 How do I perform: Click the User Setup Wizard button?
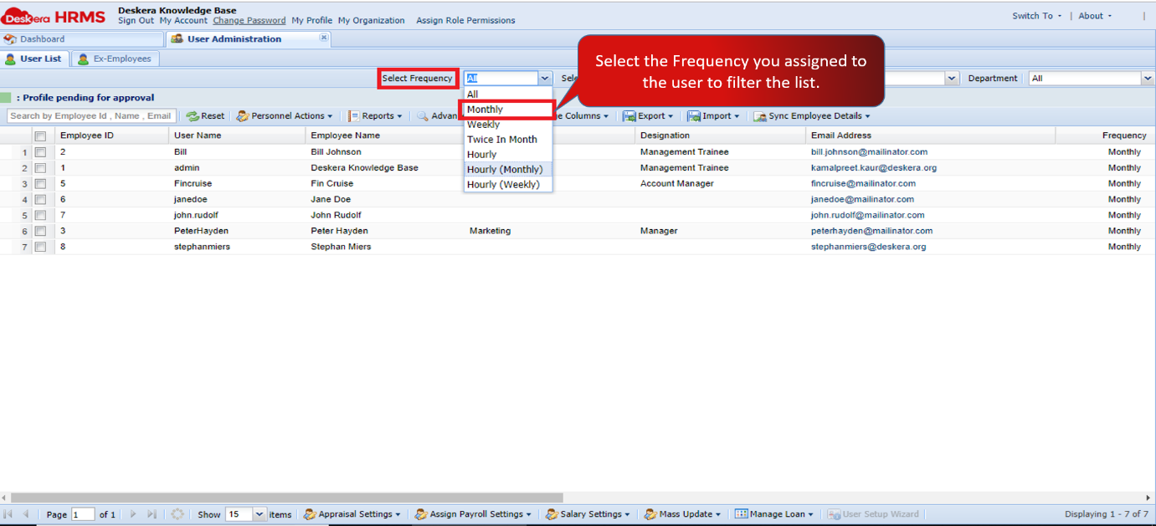click(873, 514)
